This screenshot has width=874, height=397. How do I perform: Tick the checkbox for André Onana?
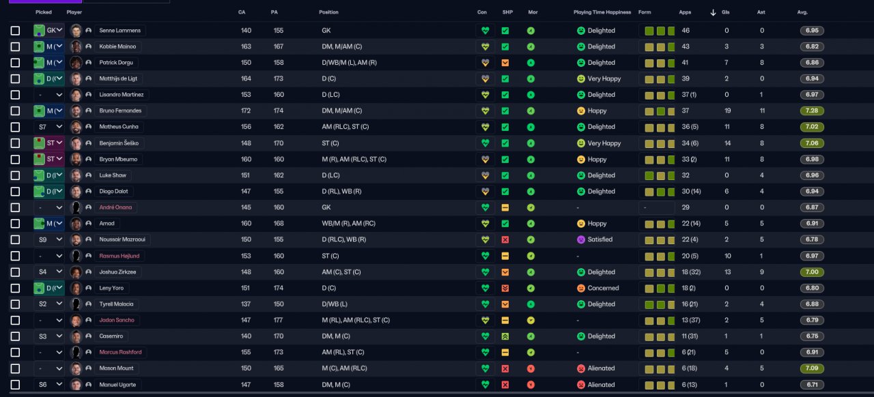(15, 207)
